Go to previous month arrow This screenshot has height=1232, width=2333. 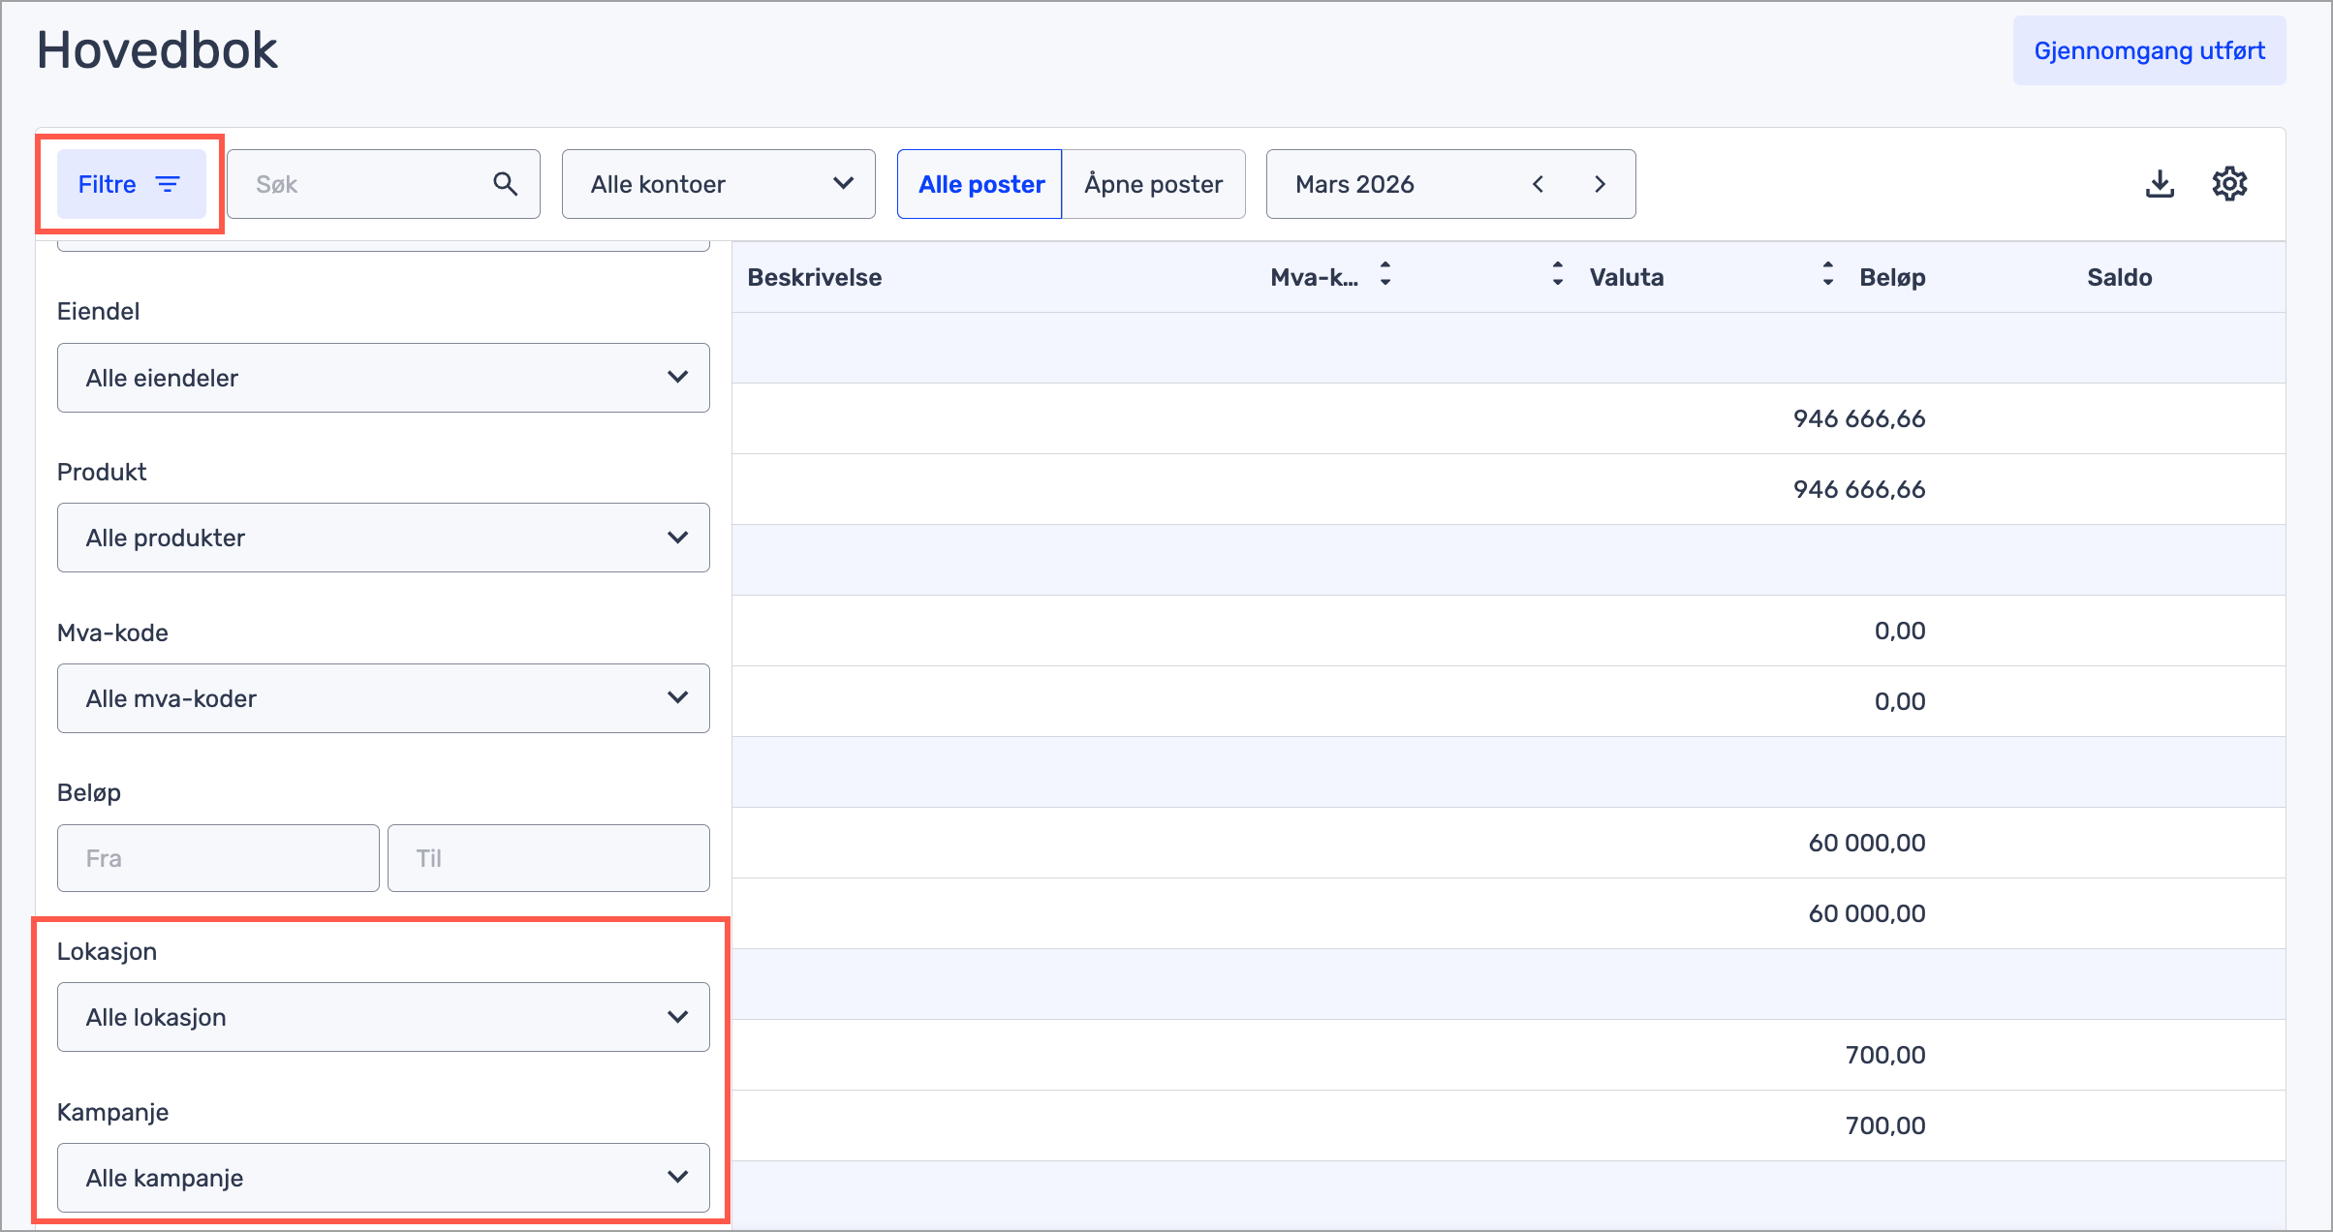tap(1538, 184)
